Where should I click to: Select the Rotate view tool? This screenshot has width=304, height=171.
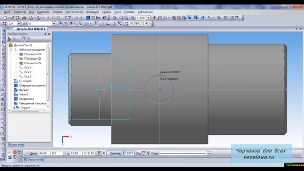click(x=160, y=18)
